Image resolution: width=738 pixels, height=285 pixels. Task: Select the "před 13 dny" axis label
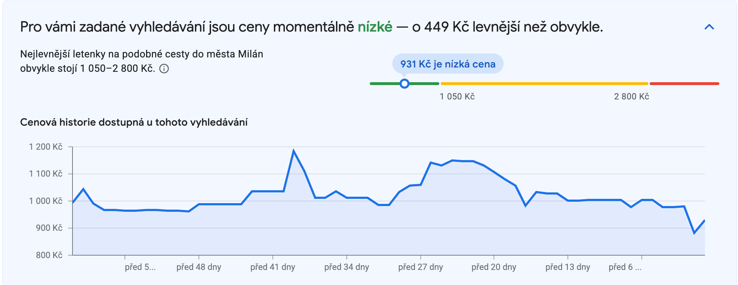567,267
